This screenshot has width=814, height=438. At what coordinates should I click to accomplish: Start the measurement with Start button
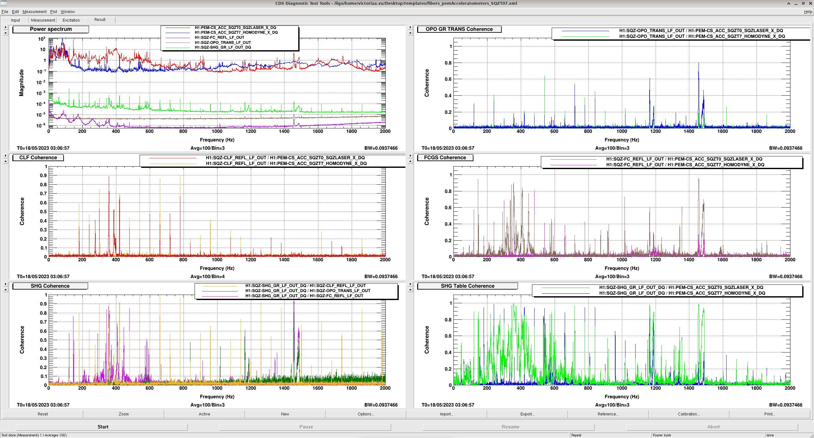coord(103,427)
